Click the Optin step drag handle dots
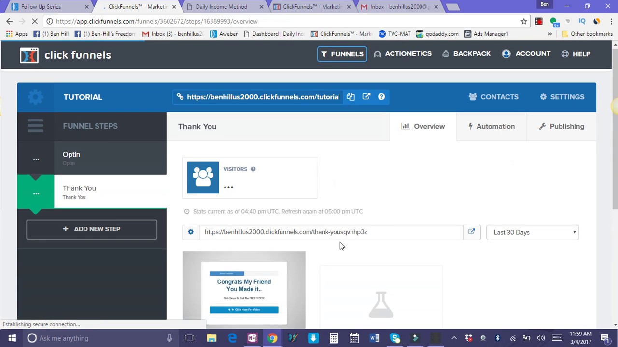The image size is (618, 347). click(x=36, y=159)
